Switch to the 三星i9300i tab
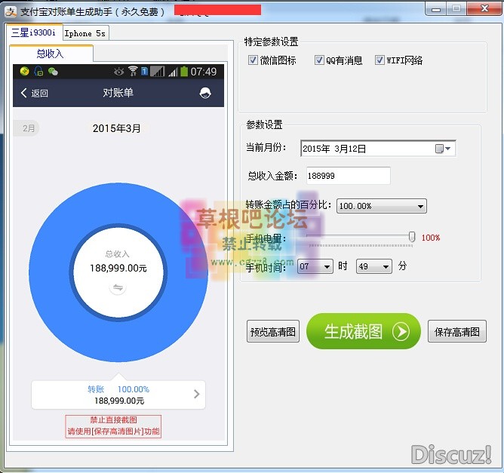504x473 pixels. [33, 32]
